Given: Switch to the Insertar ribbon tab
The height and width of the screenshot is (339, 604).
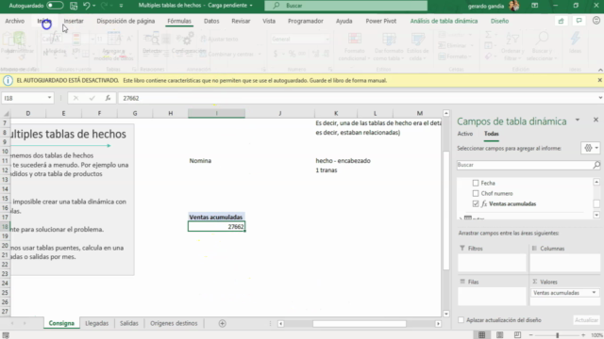Looking at the screenshot, I should (x=74, y=21).
